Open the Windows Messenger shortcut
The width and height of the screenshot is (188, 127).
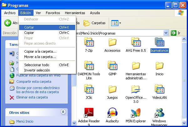pyautogui.click(x=159, y=113)
